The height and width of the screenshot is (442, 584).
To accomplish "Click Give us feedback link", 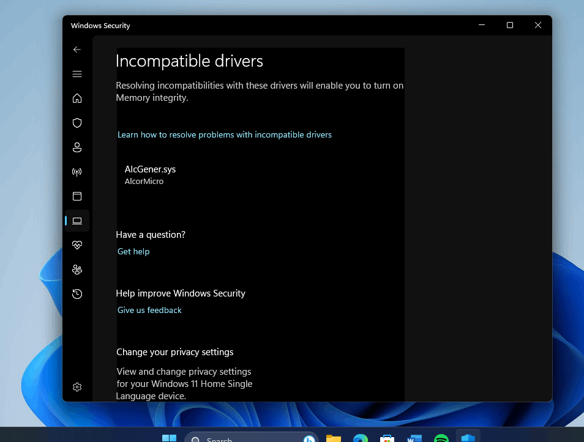I will [x=149, y=311].
